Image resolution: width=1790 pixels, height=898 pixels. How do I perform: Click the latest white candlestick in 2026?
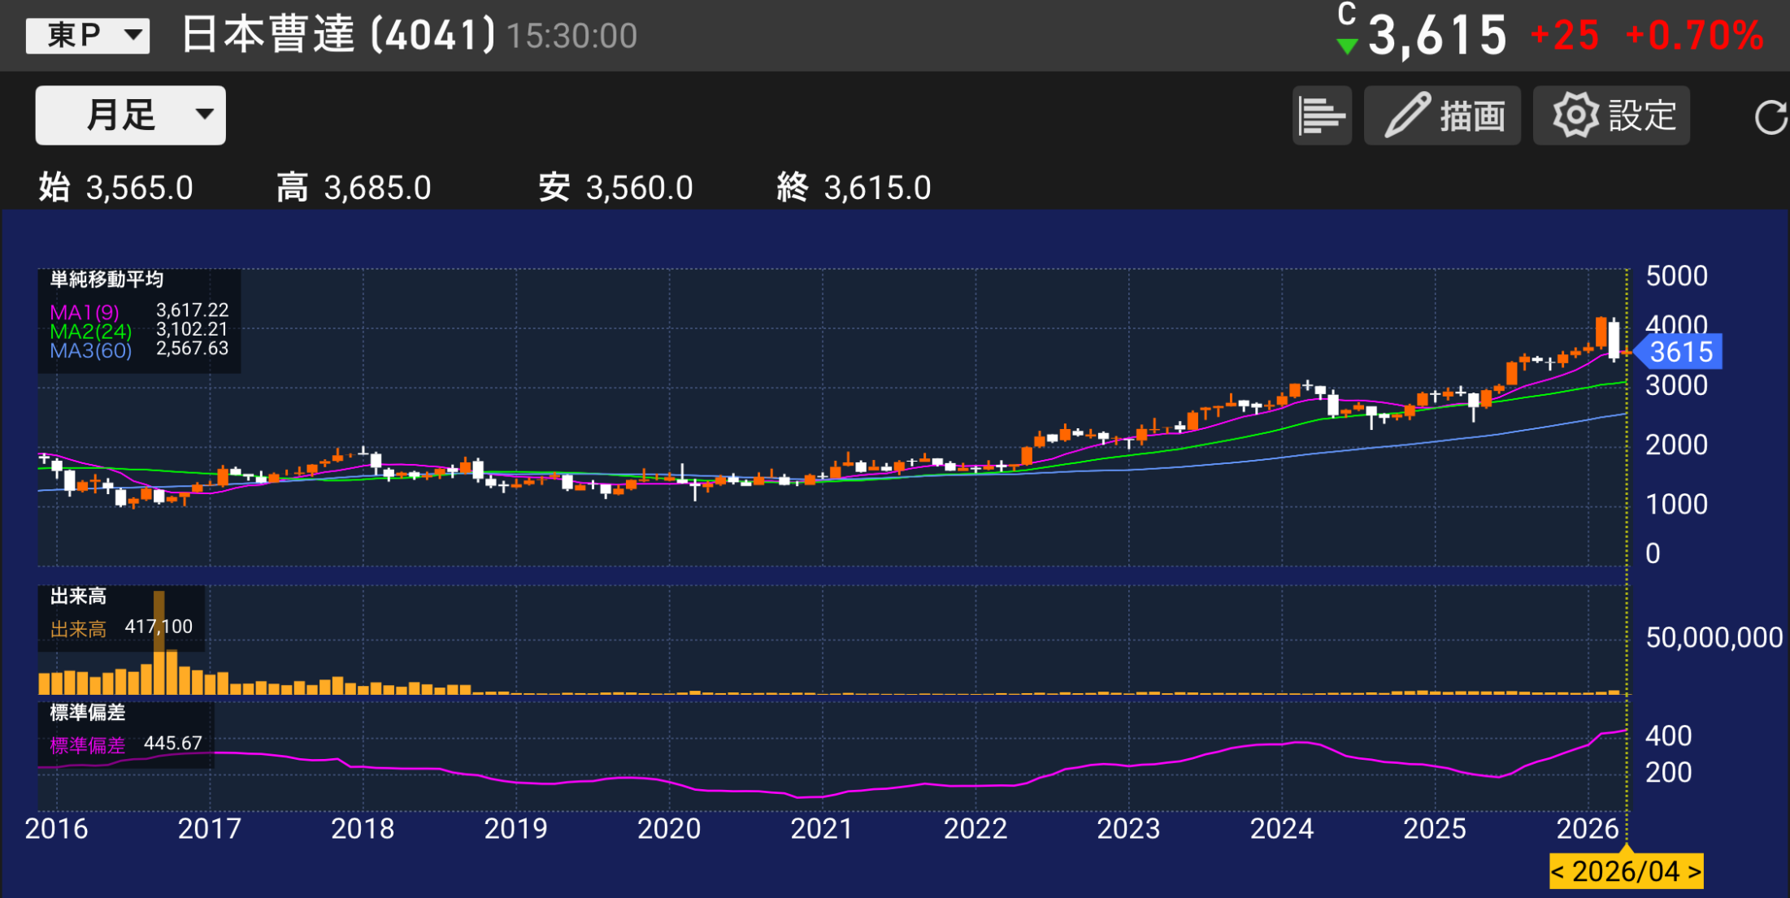click(x=1614, y=340)
